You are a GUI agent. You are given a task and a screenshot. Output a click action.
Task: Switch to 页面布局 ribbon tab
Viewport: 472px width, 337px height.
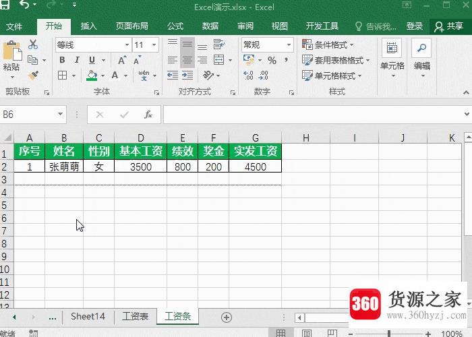click(132, 26)
